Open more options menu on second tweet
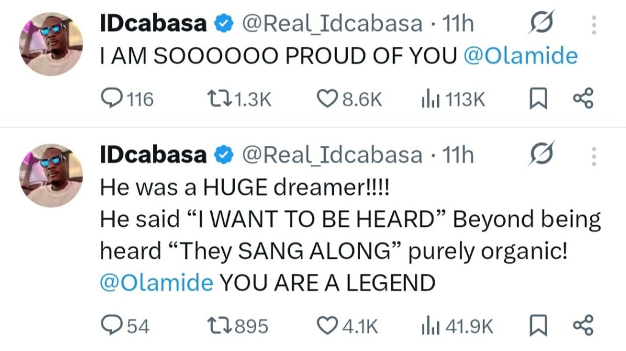The image size is (626, 351). click(x=593, y=156)
